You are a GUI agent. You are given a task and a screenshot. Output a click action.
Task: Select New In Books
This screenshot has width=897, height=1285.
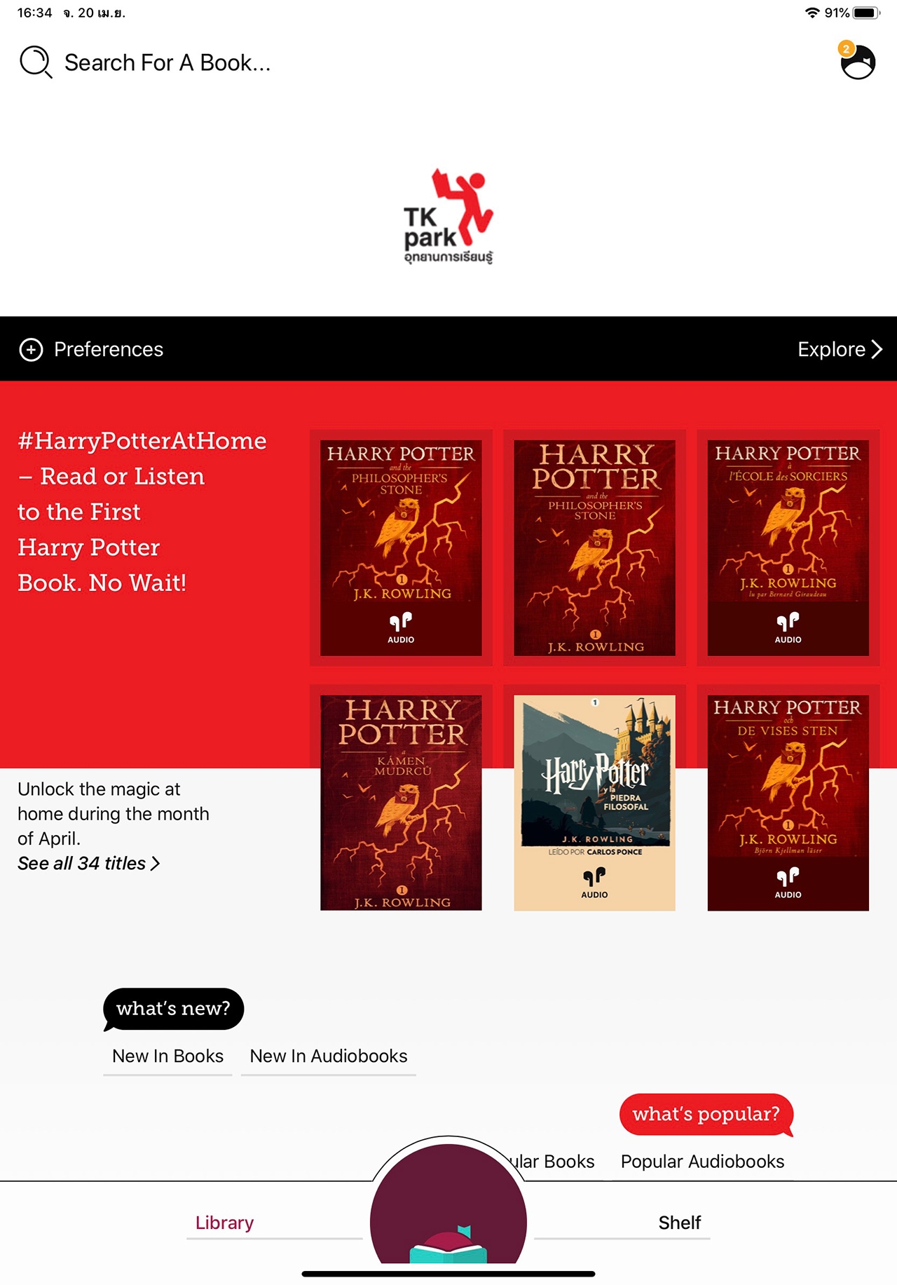(167, 1056)
